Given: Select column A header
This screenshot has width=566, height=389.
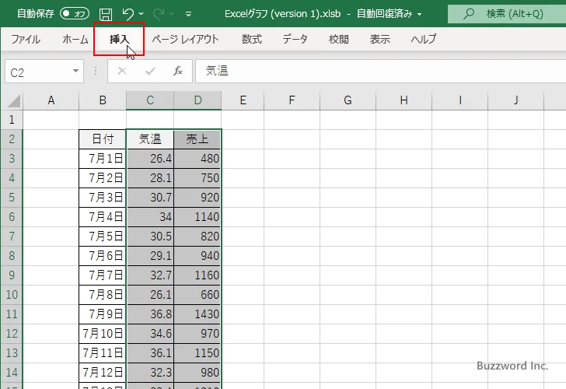Looking at the screenshot, I should pyautogui.click(x=51, y=100).
